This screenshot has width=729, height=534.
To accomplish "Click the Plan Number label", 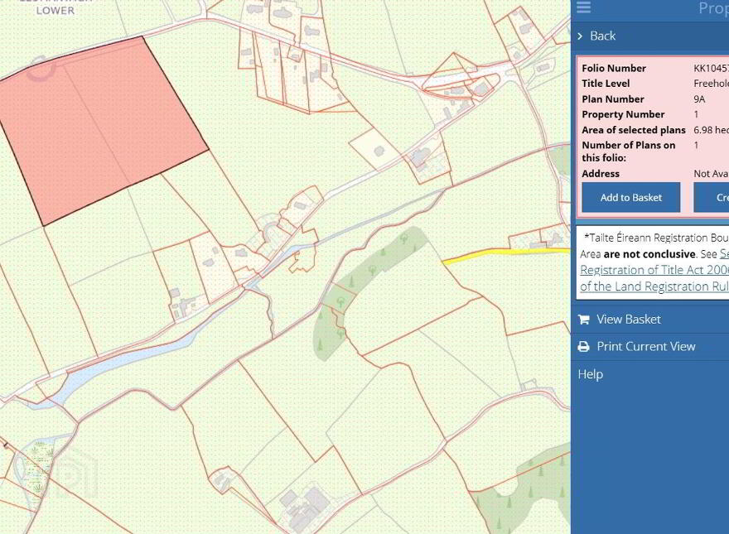I will [613, 99].
